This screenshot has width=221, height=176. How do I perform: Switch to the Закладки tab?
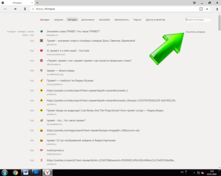click(45, 20)
